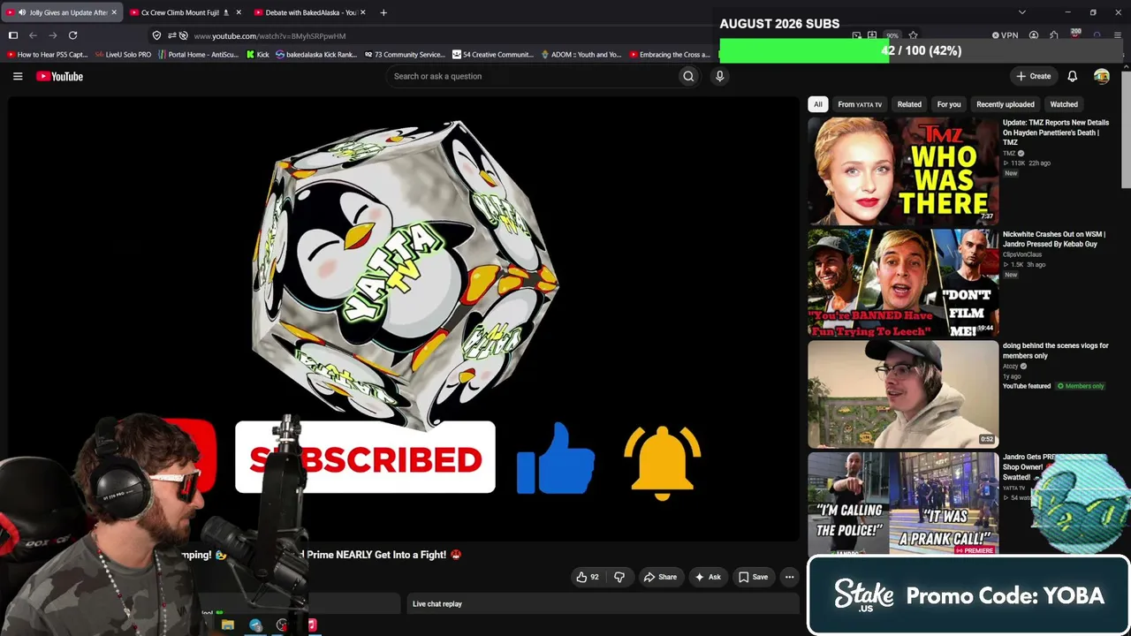Reload the page in the browser

click(x=72, y=35)
